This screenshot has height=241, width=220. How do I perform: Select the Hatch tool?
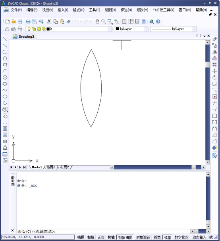pos(5,129)
